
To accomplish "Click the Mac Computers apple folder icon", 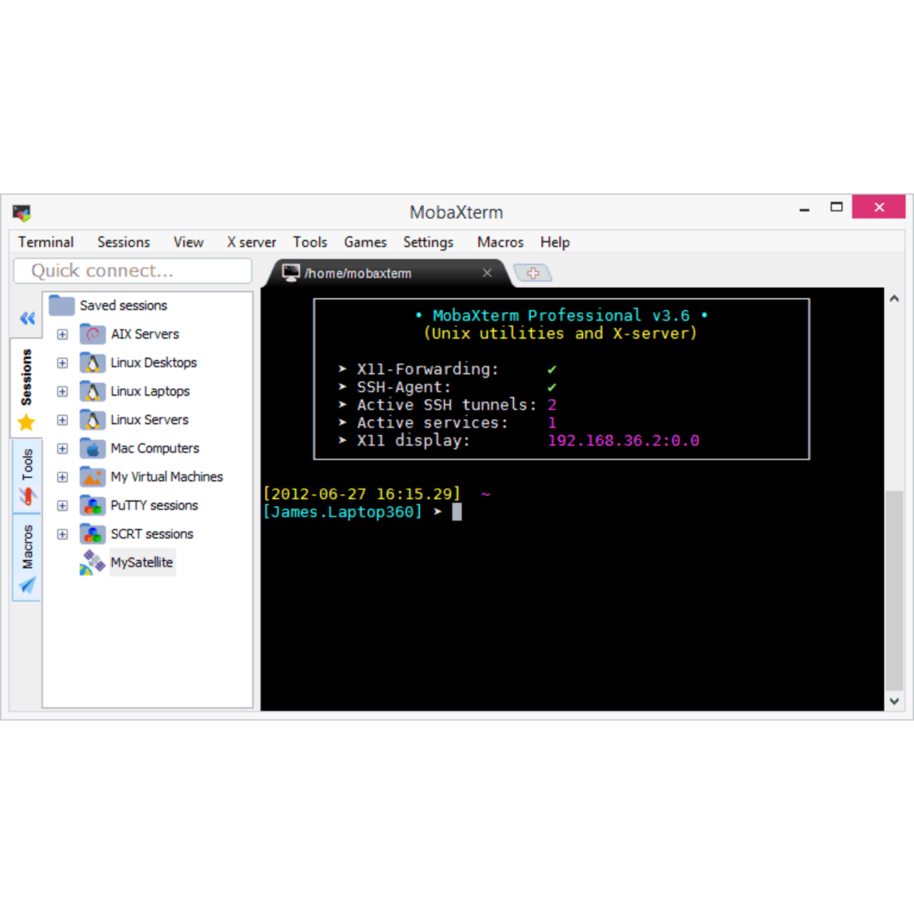I will tap(92, 448).
